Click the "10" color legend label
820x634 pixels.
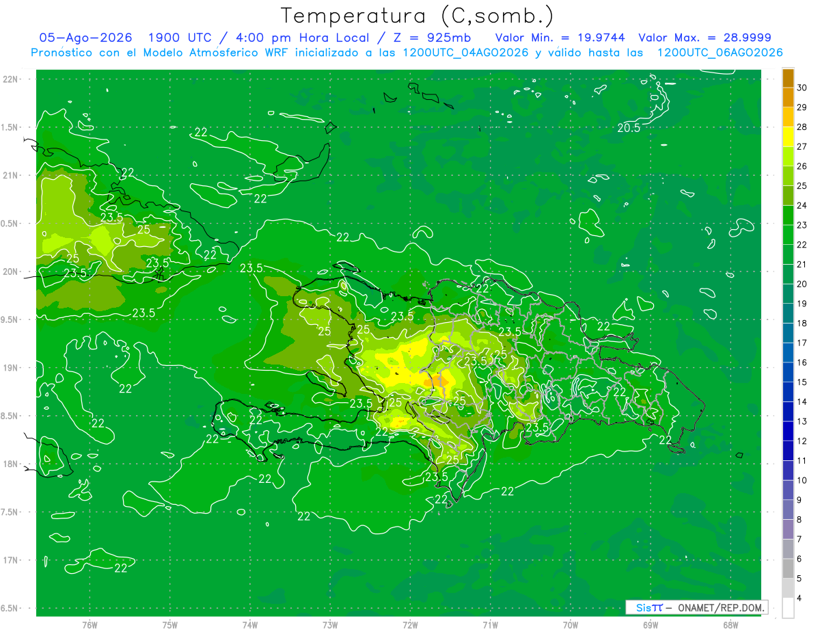point(802,480)
